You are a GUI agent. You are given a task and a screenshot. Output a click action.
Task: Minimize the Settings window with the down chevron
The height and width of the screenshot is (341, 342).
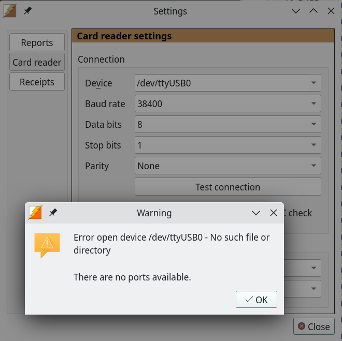pyautogui.click(x=296, y=11)
